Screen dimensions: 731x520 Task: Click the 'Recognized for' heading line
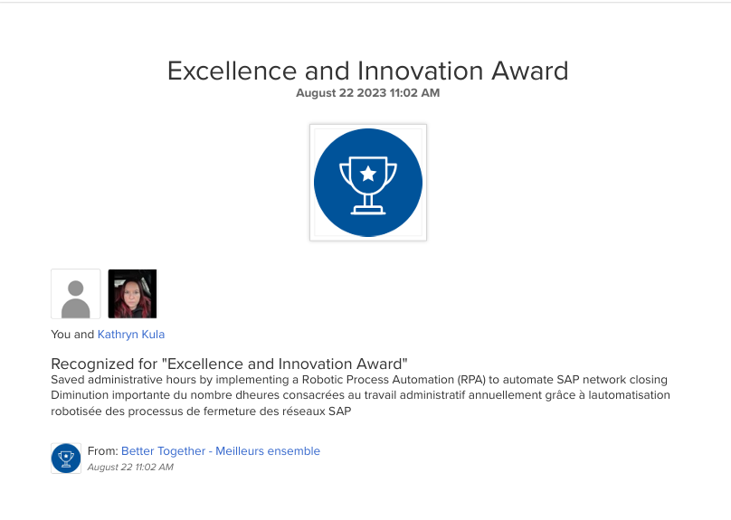[x=230, y=364]
